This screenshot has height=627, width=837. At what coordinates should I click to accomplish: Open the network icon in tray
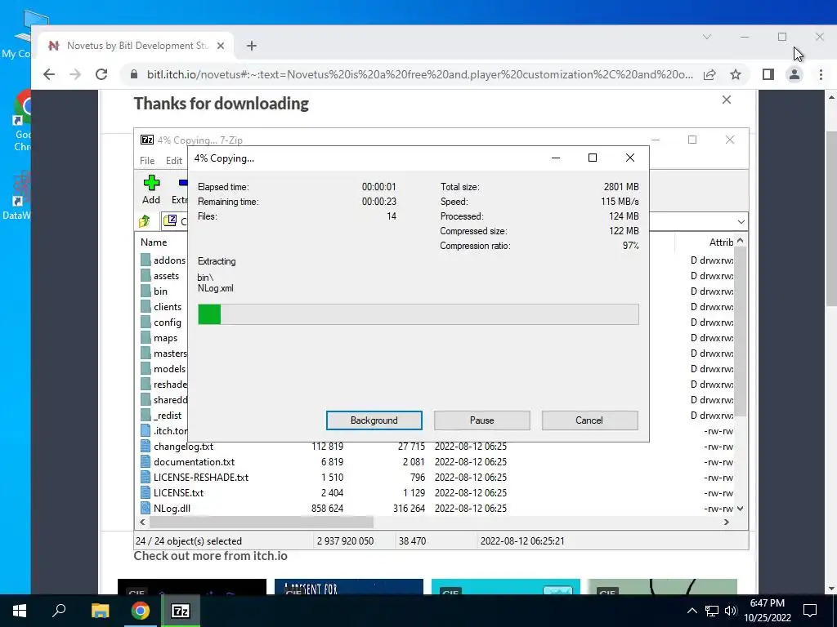tap(712, 611)
